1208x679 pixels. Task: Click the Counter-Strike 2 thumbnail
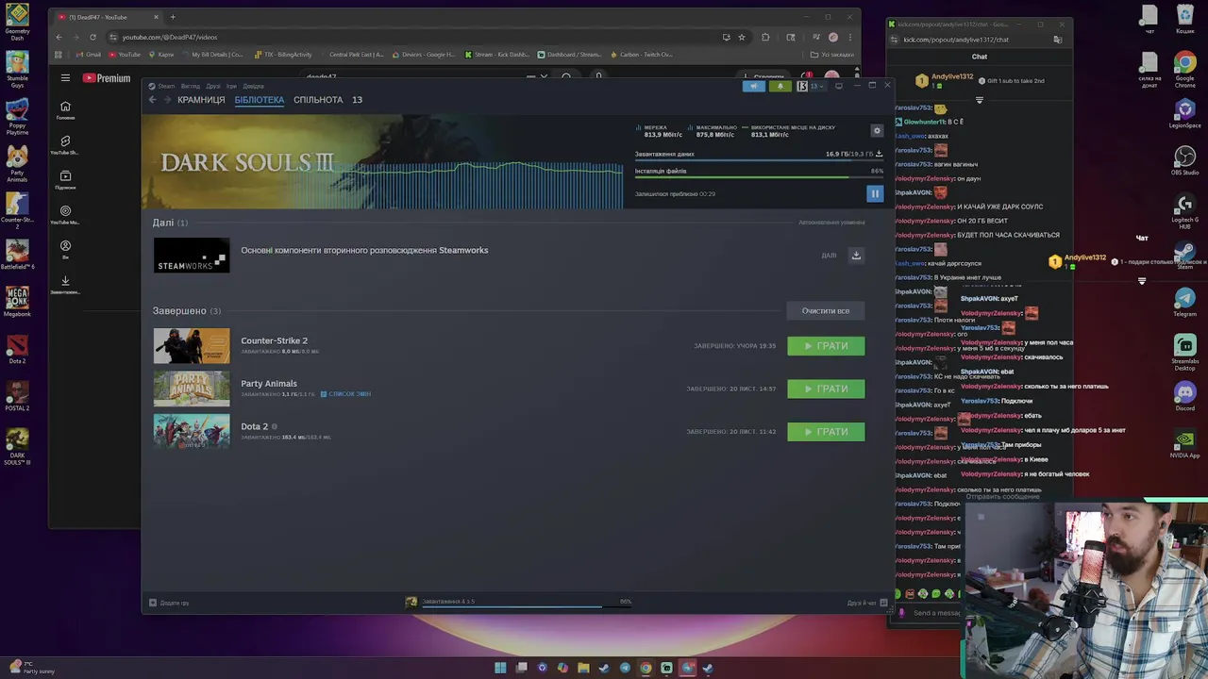coord(192,346)
